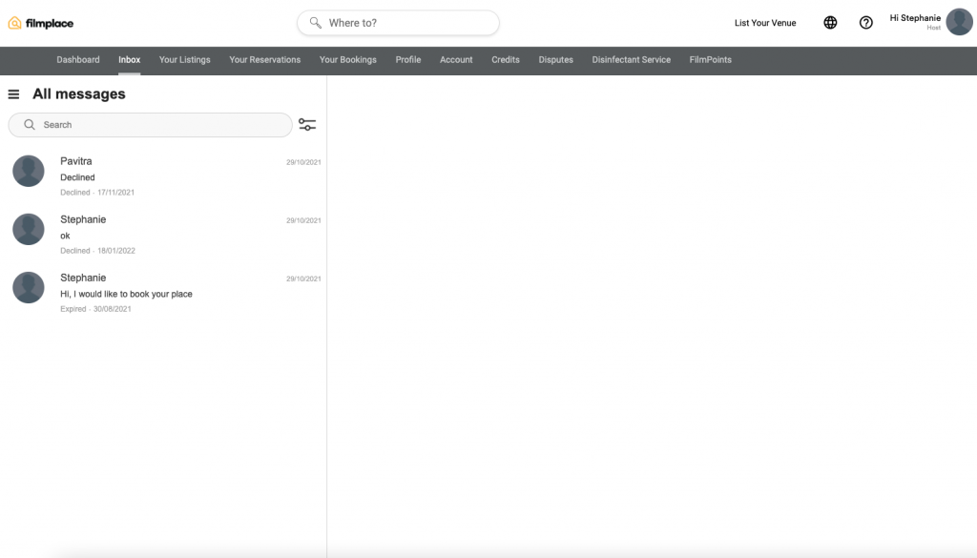Screen dimensions: 977x558
Task: Go to the Your Reservations tab
Action: tap(264, 60)
